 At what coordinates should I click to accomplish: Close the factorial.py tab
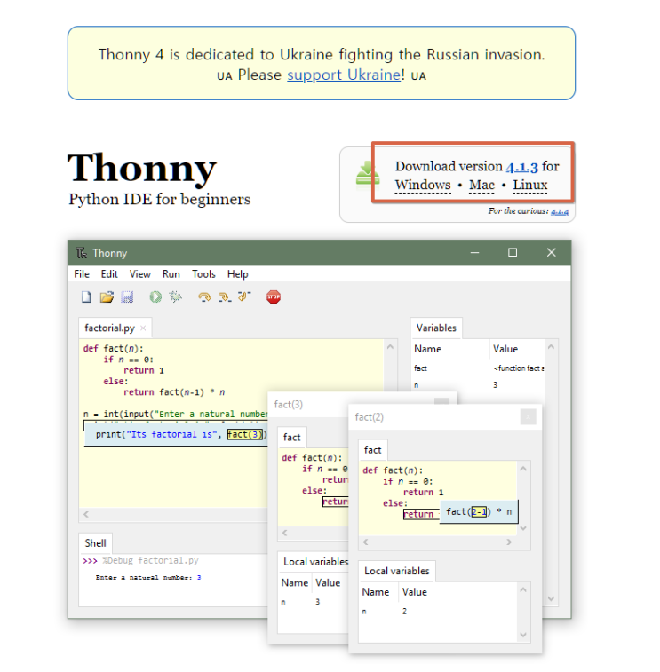143,328
